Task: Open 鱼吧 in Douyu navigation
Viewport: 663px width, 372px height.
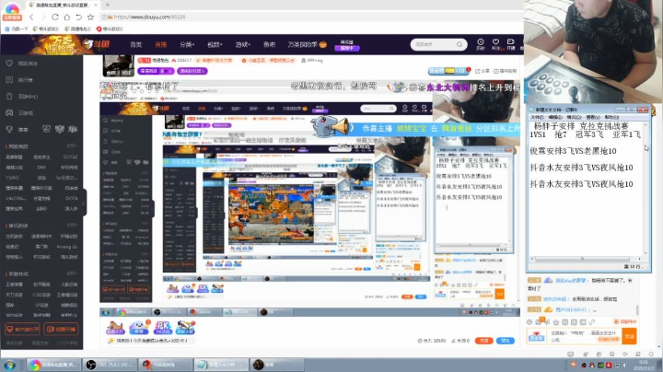Action: [x=269, y=44]
